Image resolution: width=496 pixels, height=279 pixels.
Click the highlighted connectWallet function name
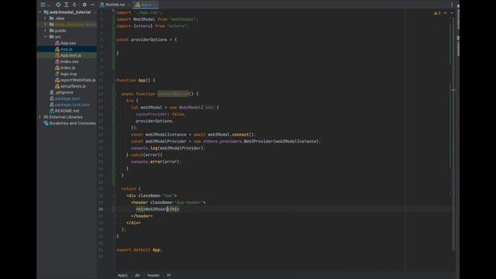tap(173, 94)
